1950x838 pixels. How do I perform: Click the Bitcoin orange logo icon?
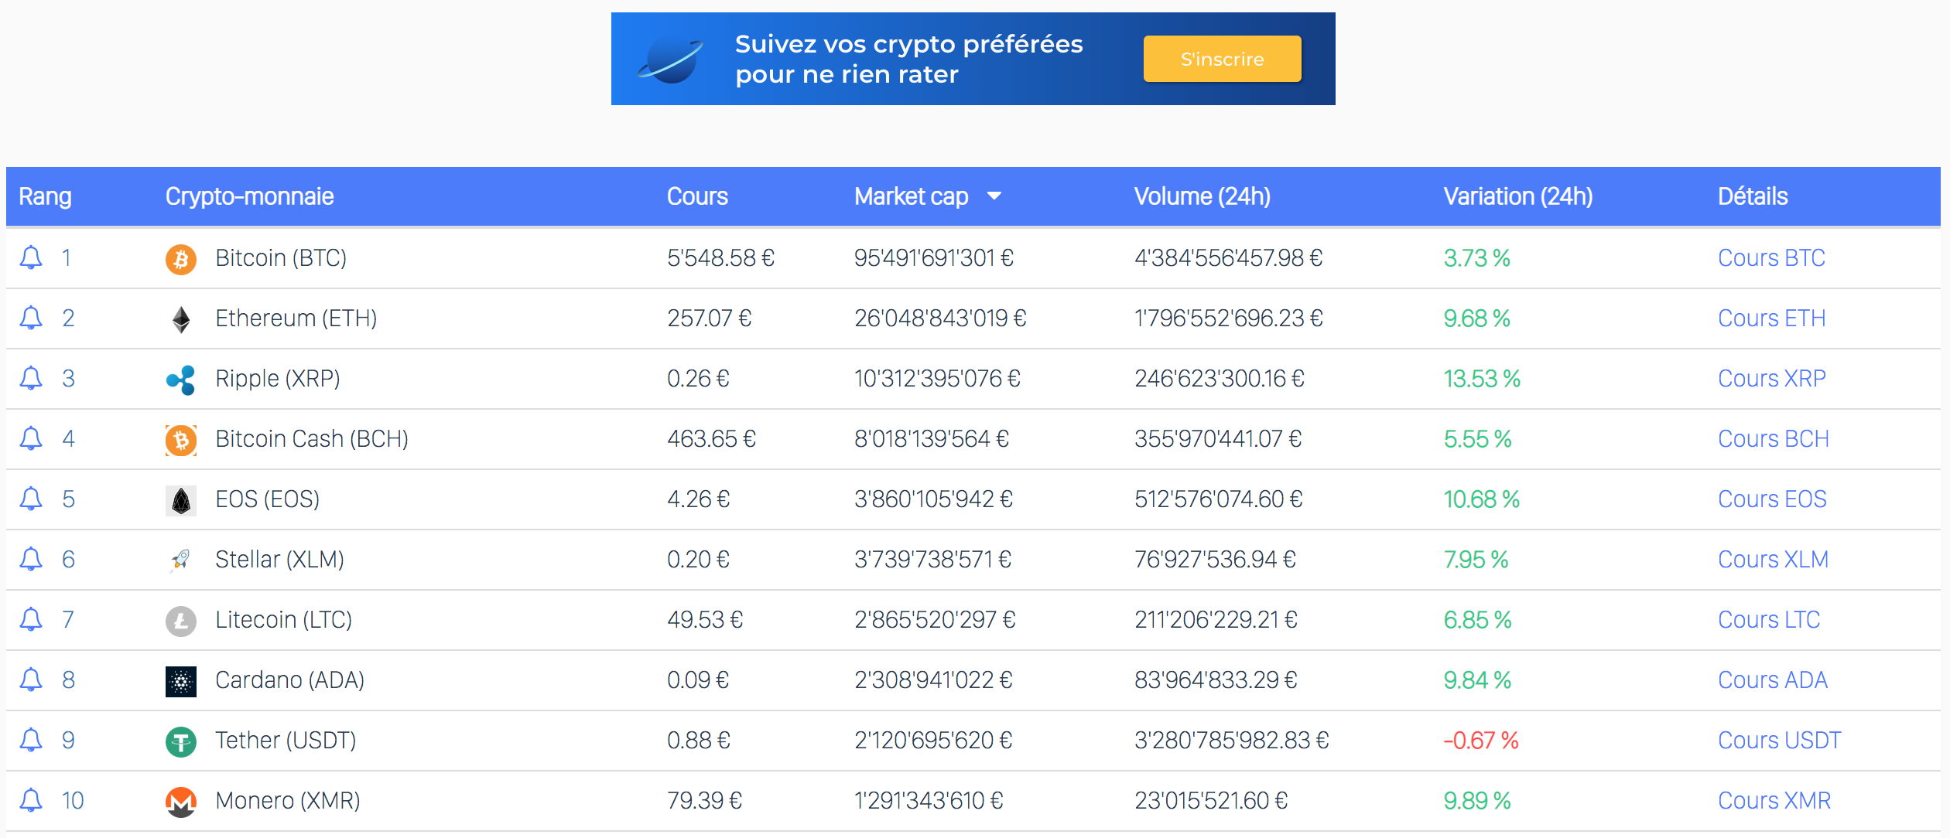point(181,259)
